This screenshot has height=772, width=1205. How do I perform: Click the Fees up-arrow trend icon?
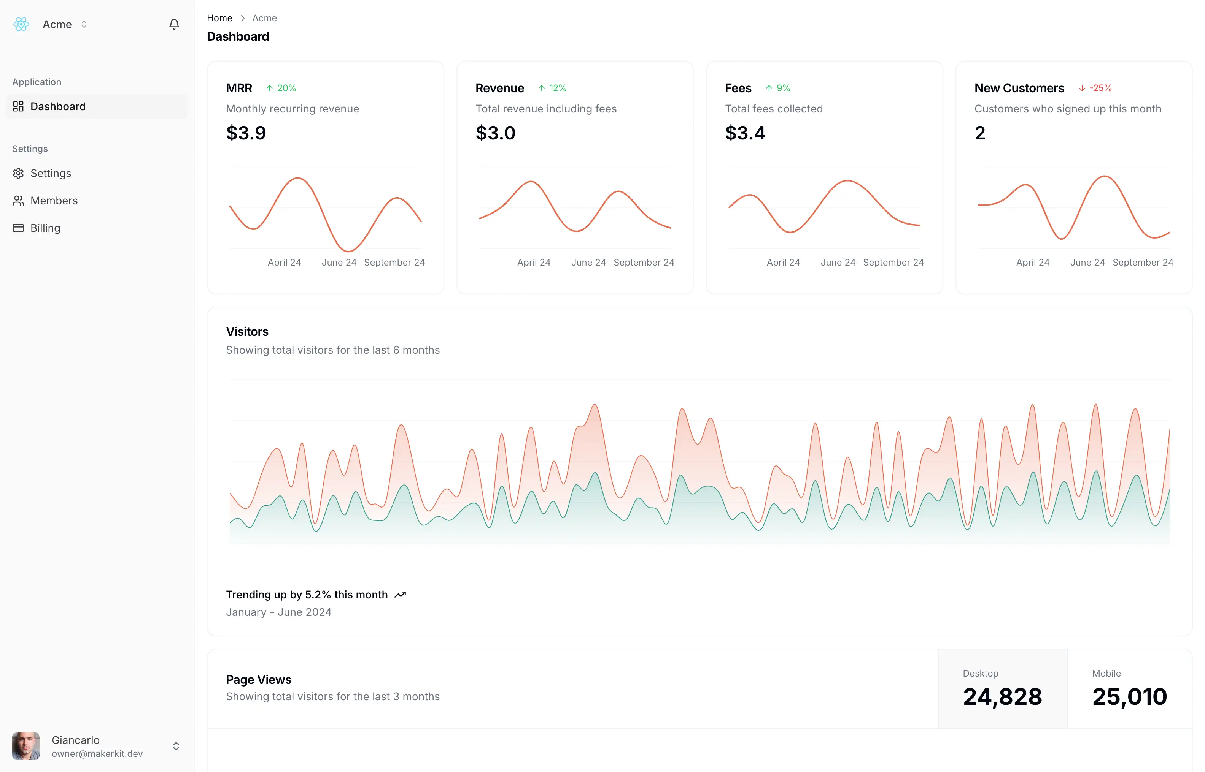click(x=769, y=88)
